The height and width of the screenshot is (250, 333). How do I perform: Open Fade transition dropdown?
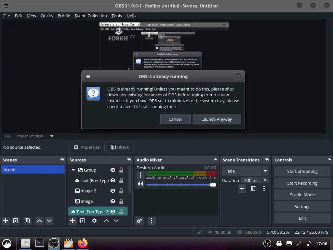[245, 171]
